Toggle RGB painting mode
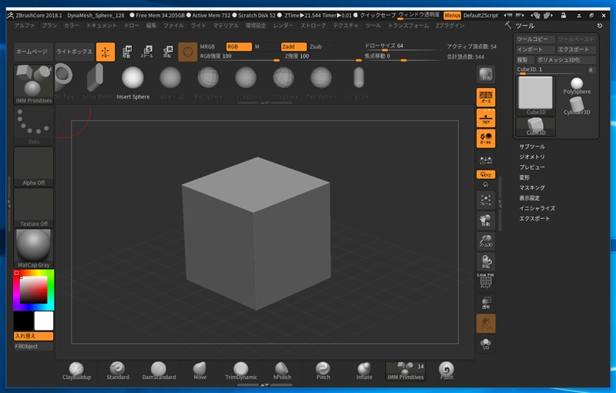The image size is (616, 393). [x=239, y=46]
